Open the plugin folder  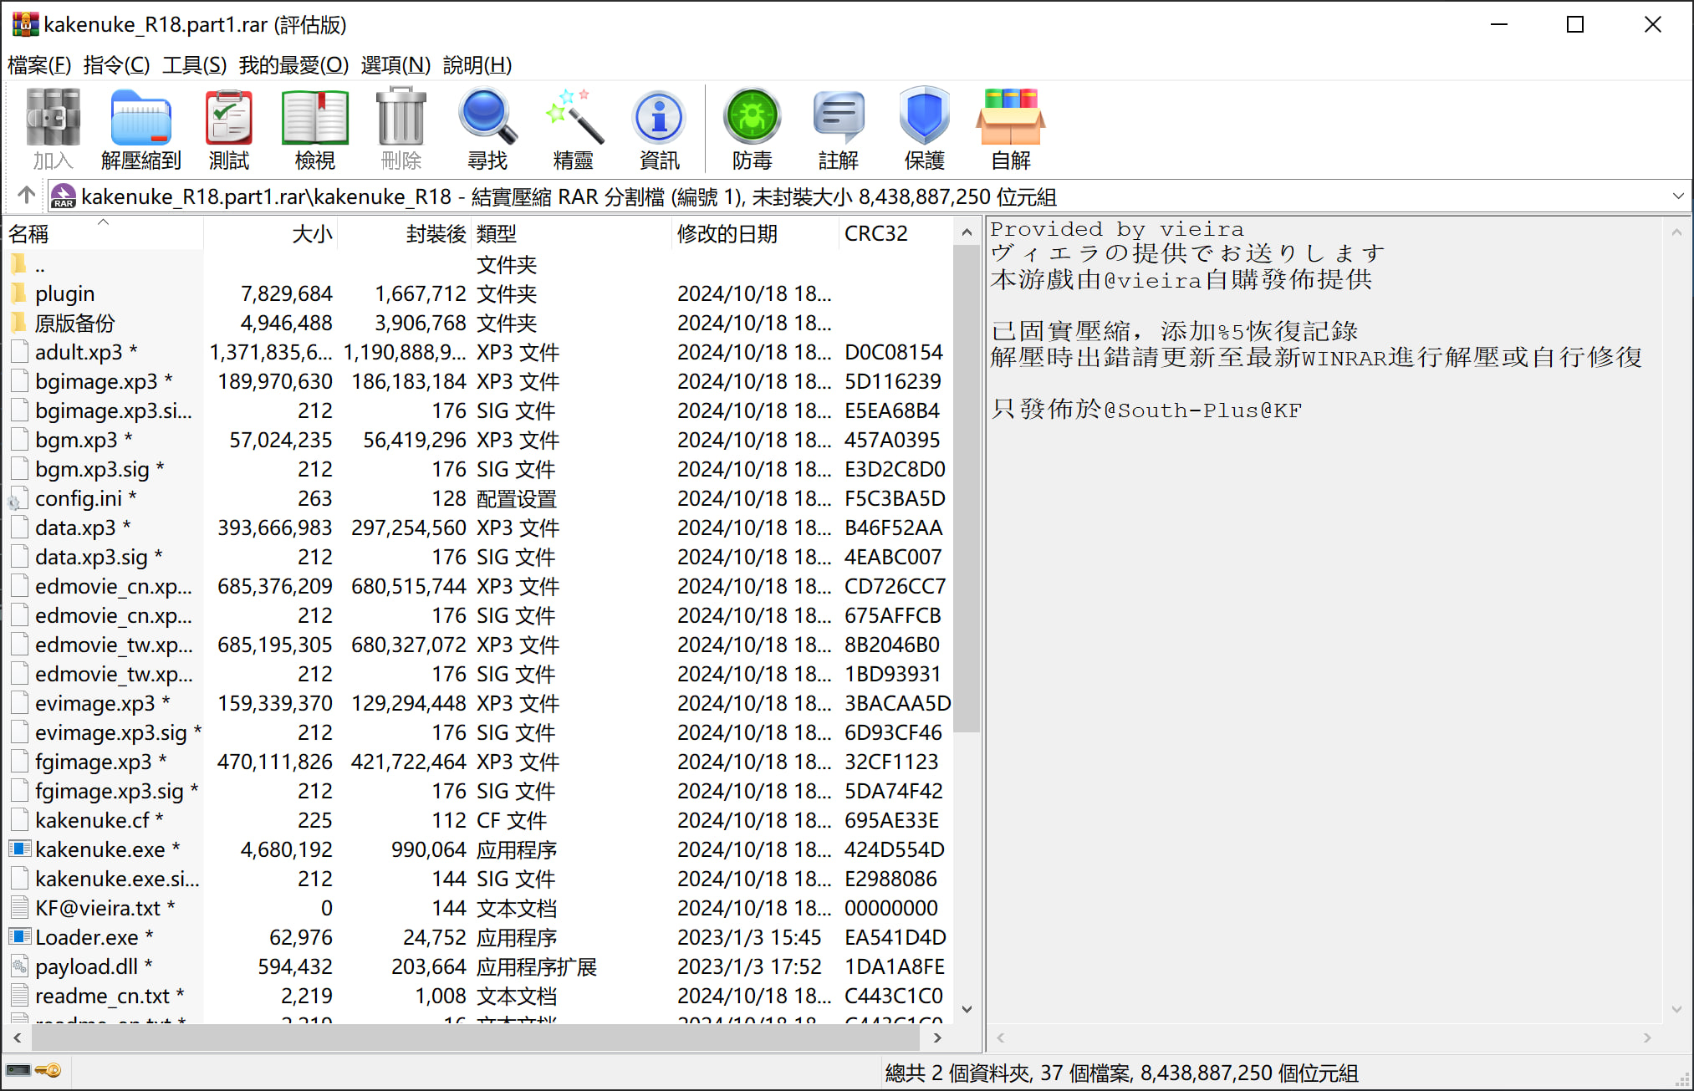click(x=64, y=293)
